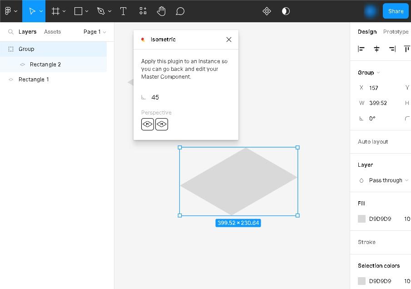This screenshot has width=411, height=289.
Task: Click the layers search icon
Action: pyautogui.click(x=11, y=32)
